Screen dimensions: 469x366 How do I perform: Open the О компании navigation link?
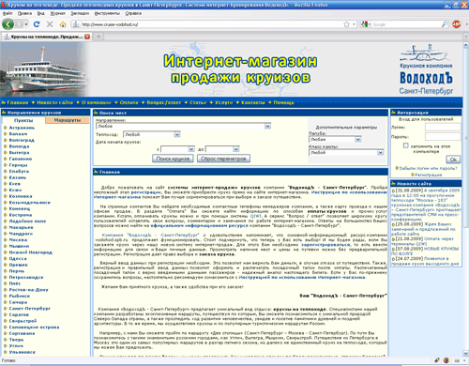click(x=97, y=102)
